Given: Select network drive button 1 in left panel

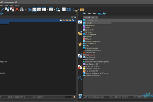Looking at the screenshot, I should click(2, 14).
